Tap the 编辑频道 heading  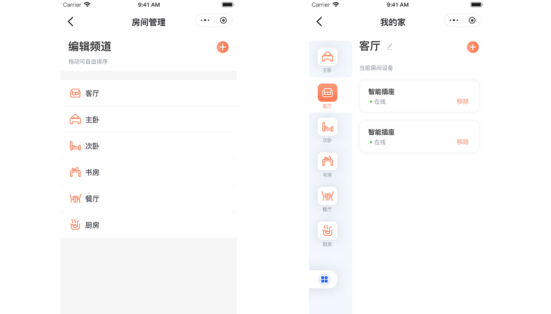90,47
